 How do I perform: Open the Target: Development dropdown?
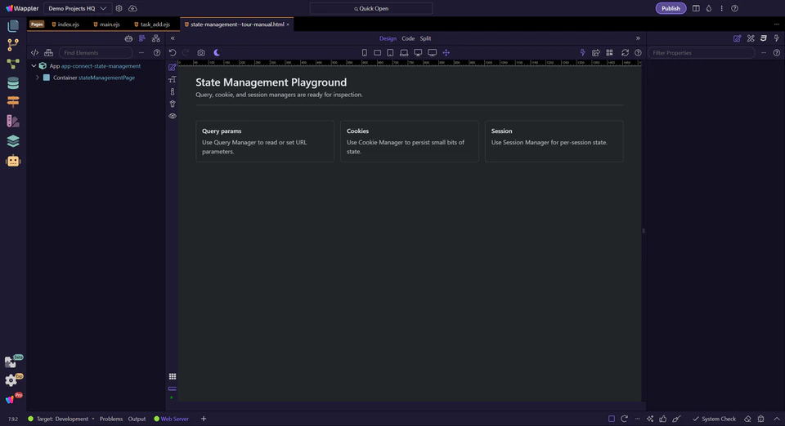click(x=61, y=419)
